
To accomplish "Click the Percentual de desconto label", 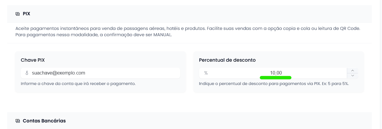I will point(227,60).
